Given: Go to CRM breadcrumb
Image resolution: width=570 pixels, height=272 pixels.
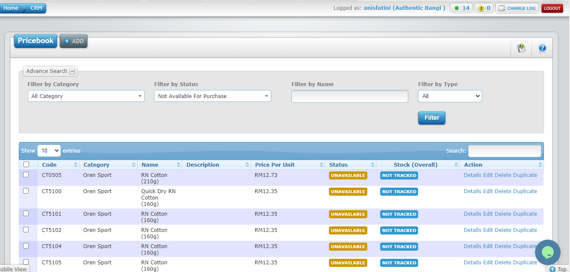Looking at the screenshot, I should [36, 8].
